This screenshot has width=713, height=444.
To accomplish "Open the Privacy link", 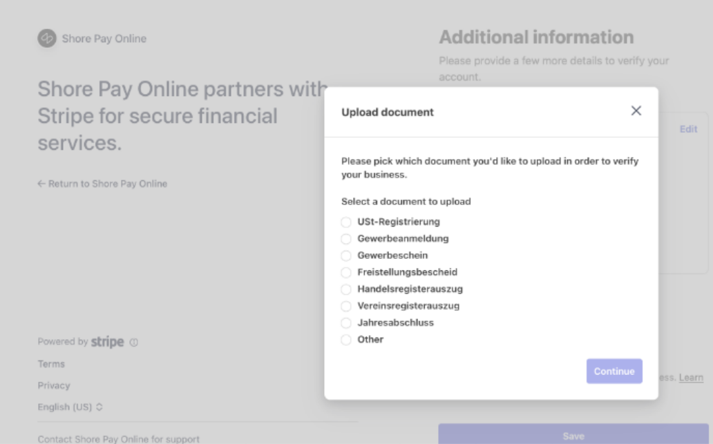I will pos(54,385).
